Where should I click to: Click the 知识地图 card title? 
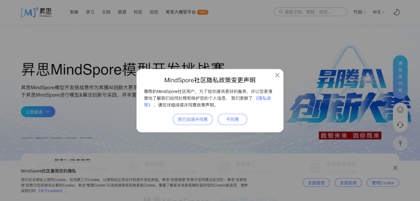[155, 164]
